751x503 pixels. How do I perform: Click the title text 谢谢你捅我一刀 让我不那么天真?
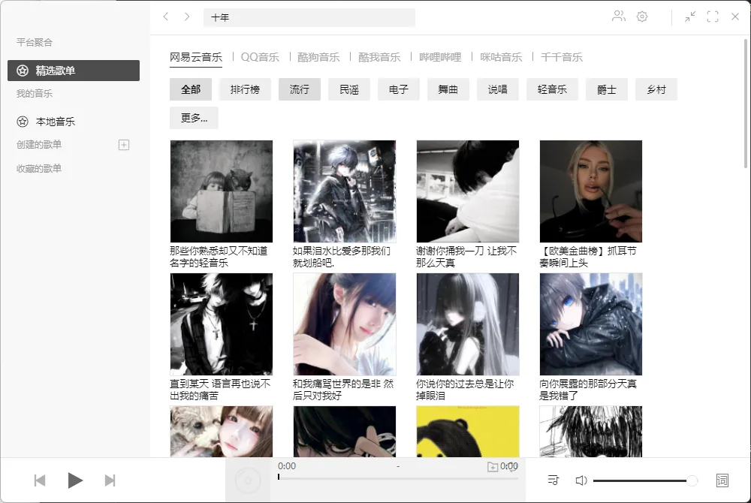pyautogui.click(x=466, y=257)
